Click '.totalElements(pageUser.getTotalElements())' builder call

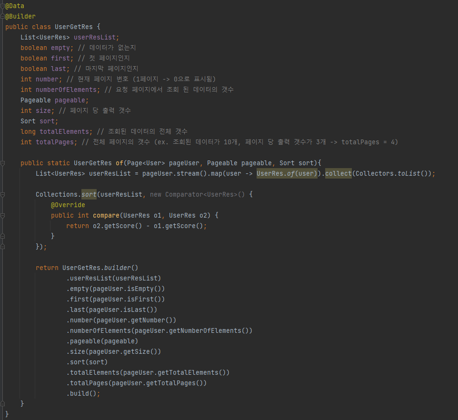pos(148,373)
